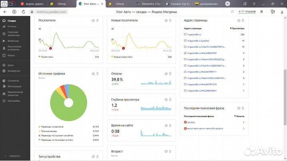Click drag handle of Глубина просмотра widget
Screen dimensions: 287x161
pyautogui.click(x=170, y=100)
